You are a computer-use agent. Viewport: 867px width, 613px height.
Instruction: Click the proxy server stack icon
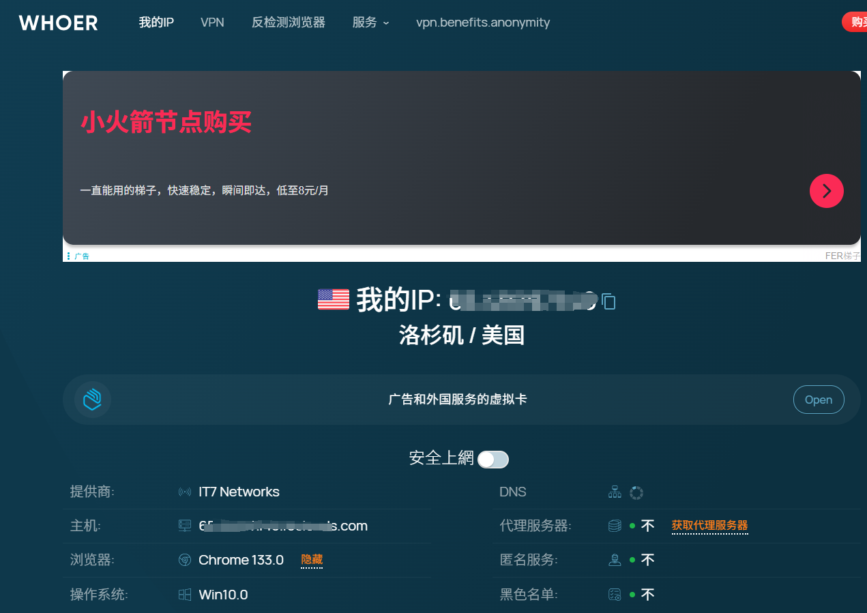point(615,526)
